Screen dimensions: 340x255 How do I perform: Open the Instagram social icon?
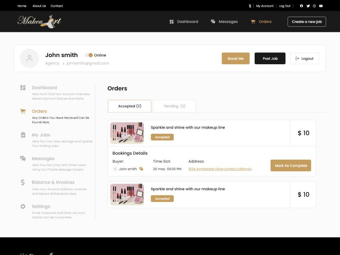(314, 6)
